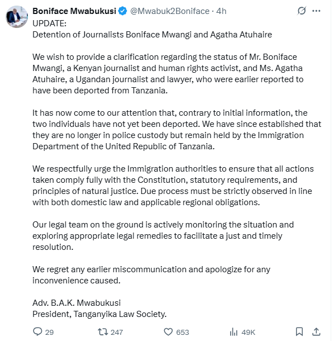
Task: Bookmark this post
Action: (x=299, y=332)
